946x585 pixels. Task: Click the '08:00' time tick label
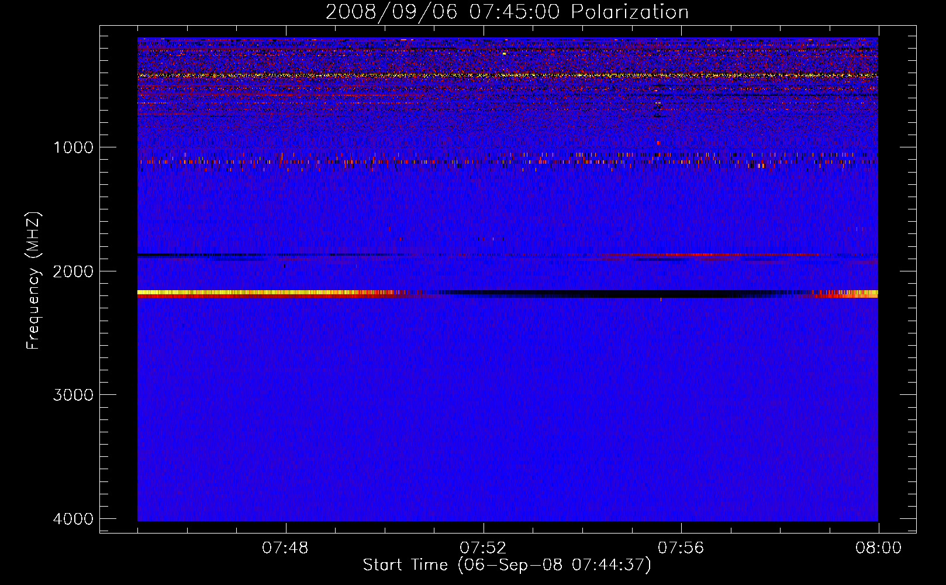point(878,548)
